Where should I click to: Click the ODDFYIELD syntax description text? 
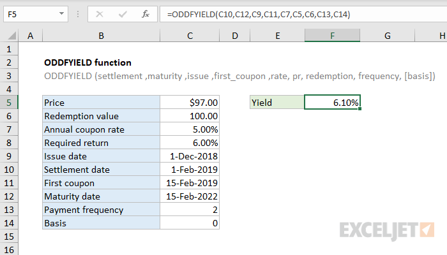239,76
